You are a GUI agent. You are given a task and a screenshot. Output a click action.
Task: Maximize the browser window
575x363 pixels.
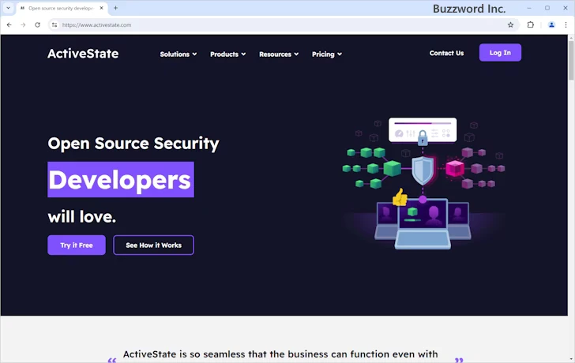coord(547,8)
